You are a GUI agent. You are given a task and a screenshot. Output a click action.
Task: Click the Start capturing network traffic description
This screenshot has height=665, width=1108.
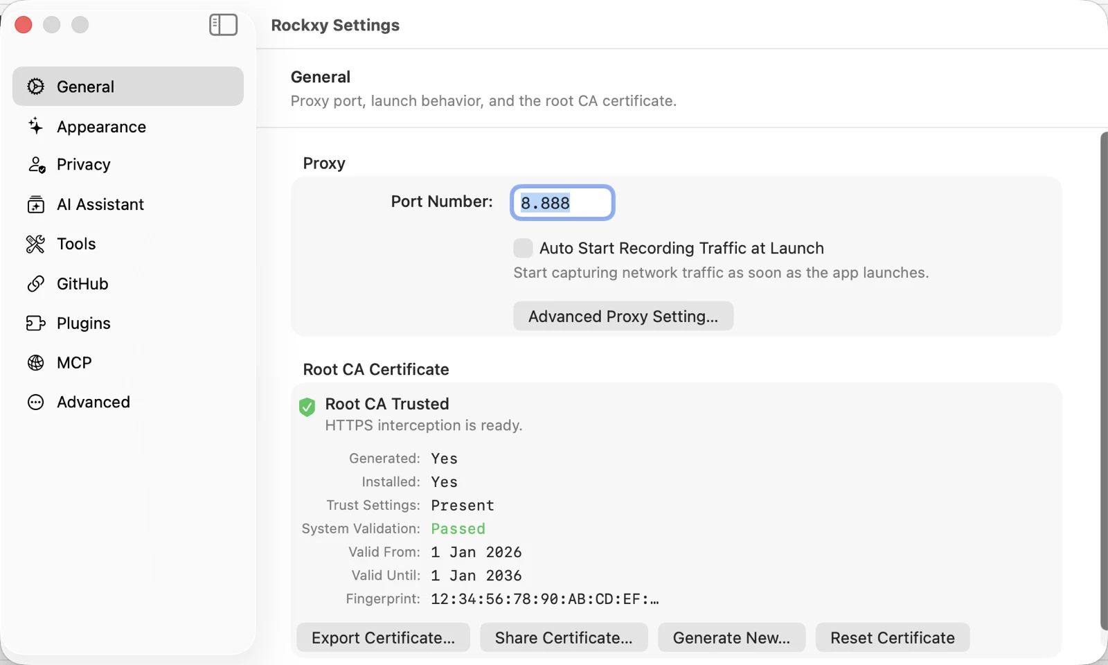[x=721, y=273]
